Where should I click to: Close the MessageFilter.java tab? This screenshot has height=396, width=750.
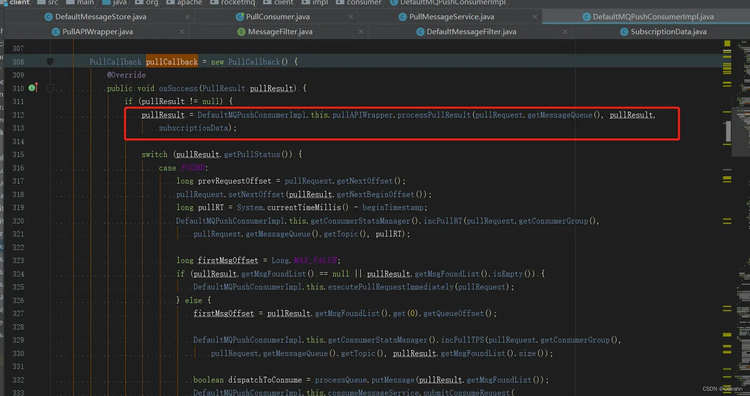click(x=361, y=32)
